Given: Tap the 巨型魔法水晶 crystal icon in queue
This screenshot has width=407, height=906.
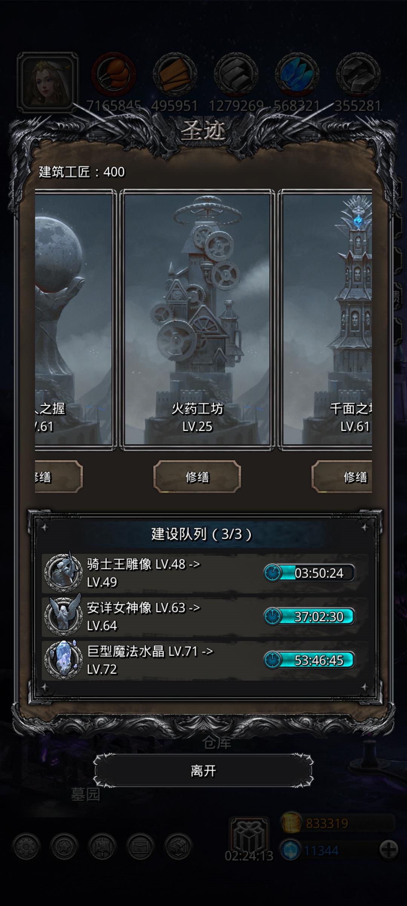Looking at the screenshot, I should point(63,660).
